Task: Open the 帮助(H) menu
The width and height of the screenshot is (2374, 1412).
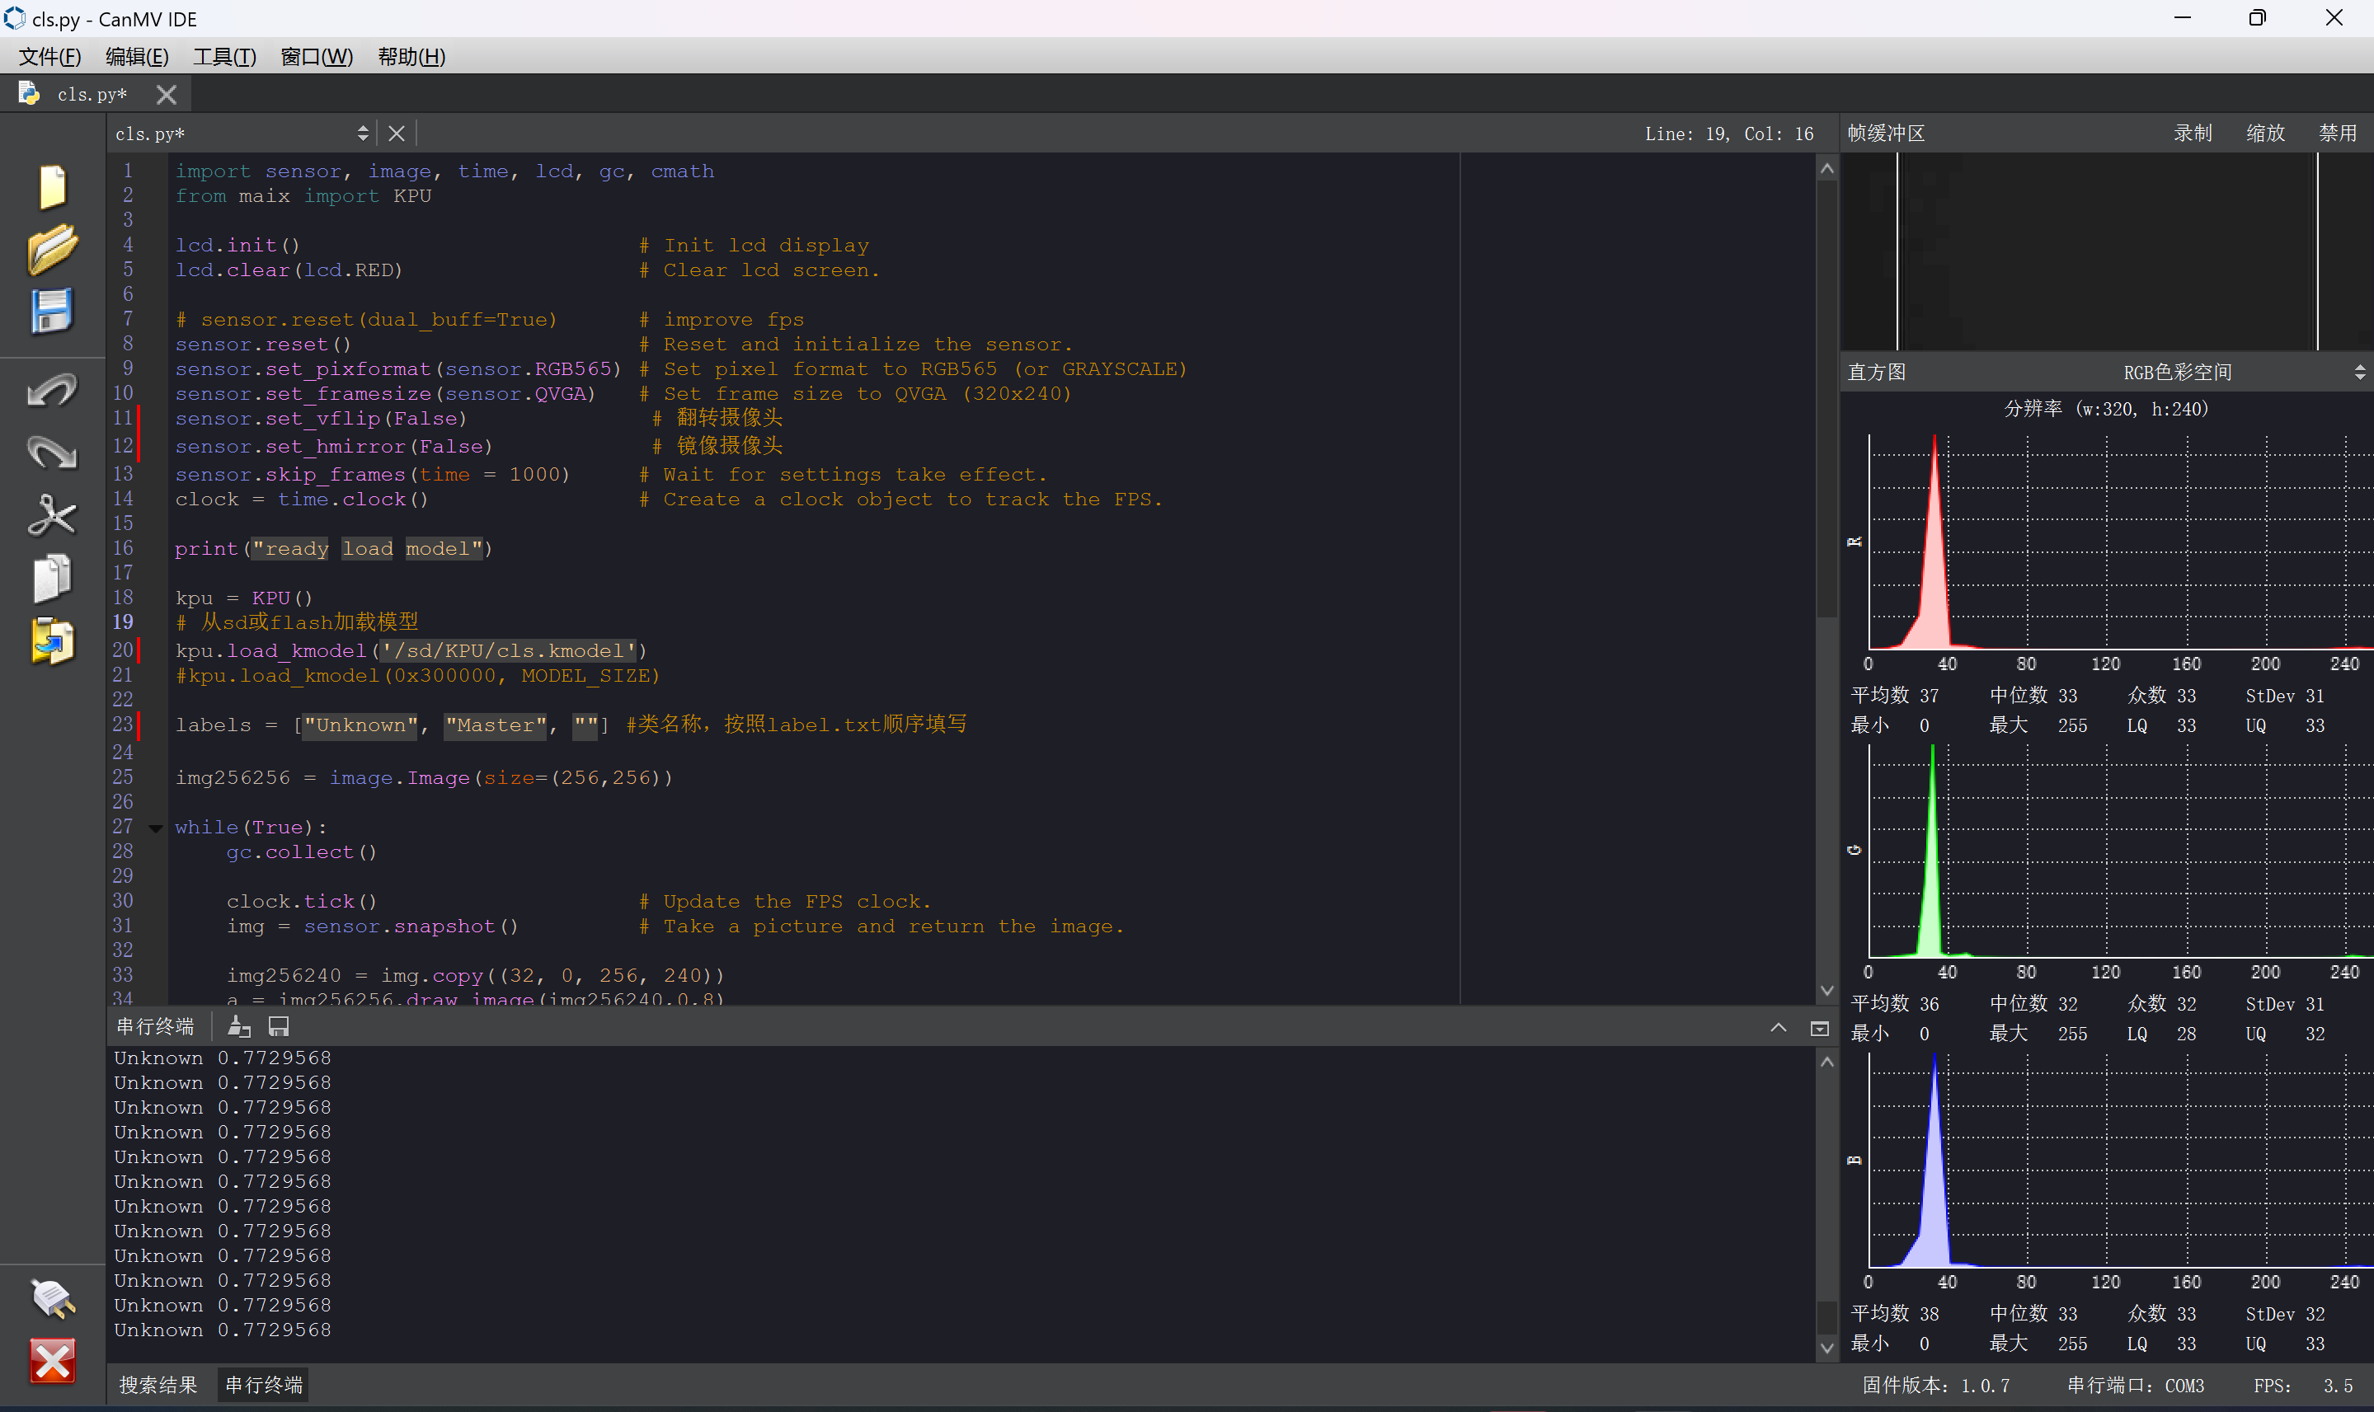Action: pos(411,57)
